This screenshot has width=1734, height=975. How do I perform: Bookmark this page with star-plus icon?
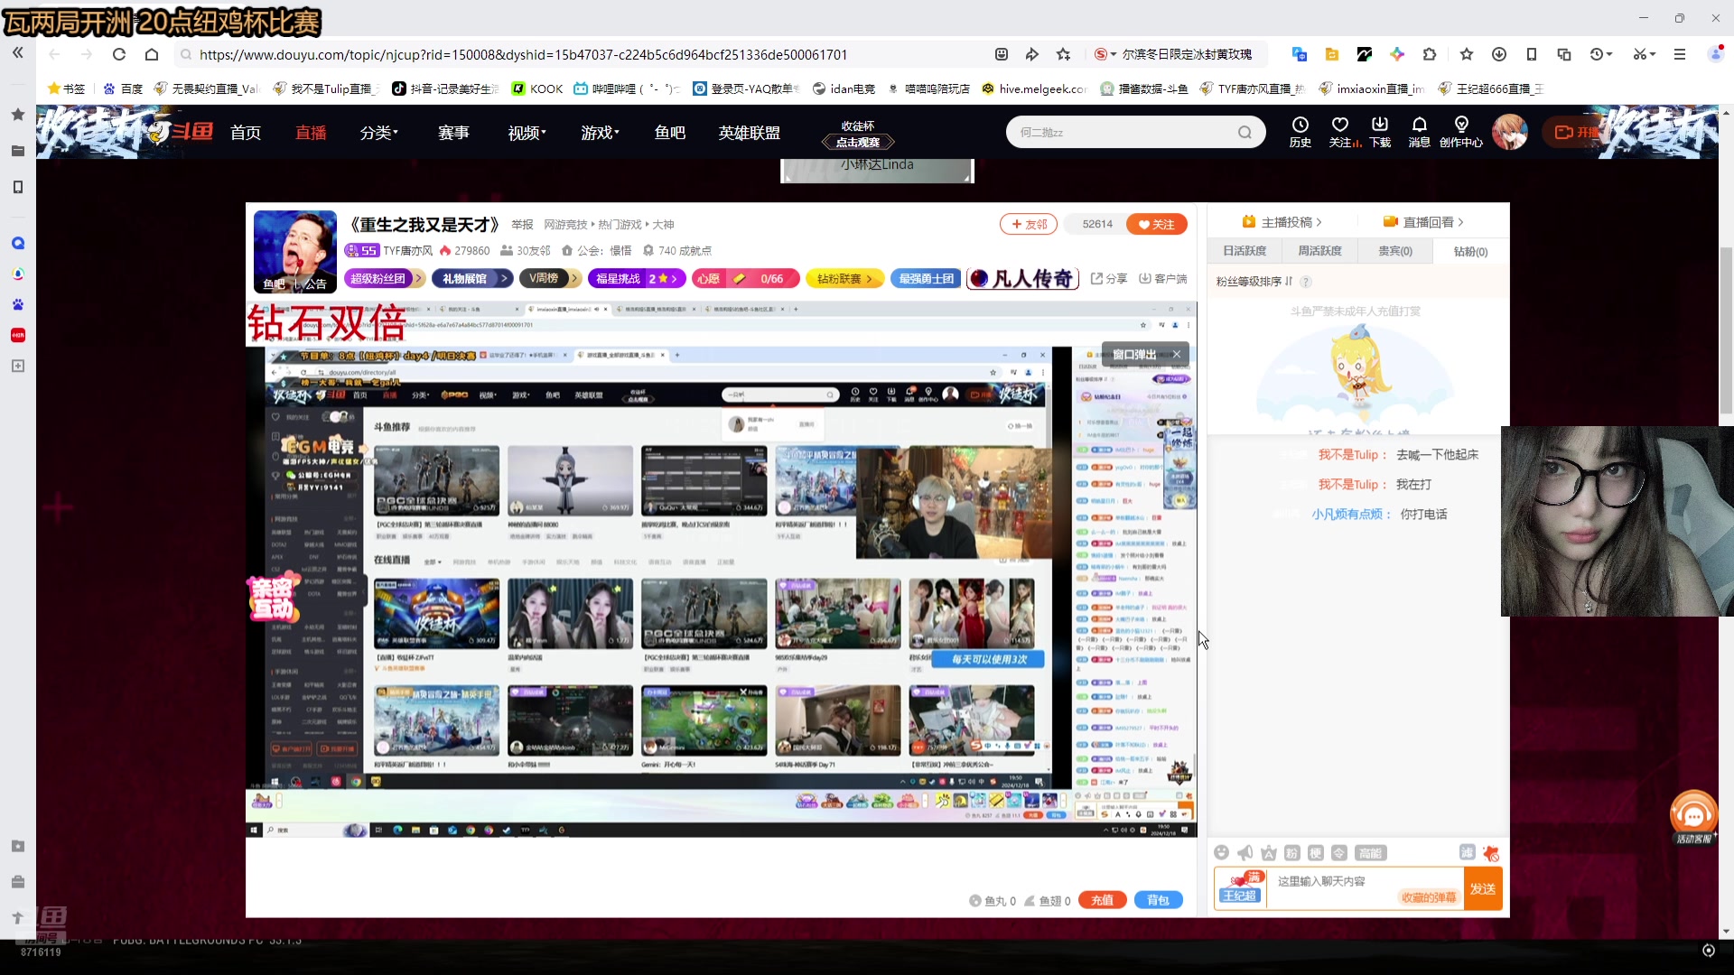click(x=1063, y=54)
